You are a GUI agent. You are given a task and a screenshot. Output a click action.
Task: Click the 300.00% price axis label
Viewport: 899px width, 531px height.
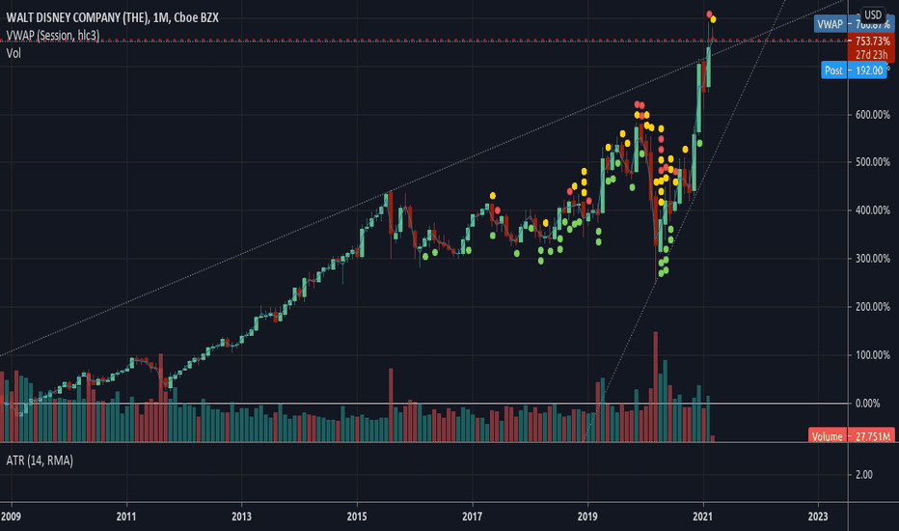[873, 259]
